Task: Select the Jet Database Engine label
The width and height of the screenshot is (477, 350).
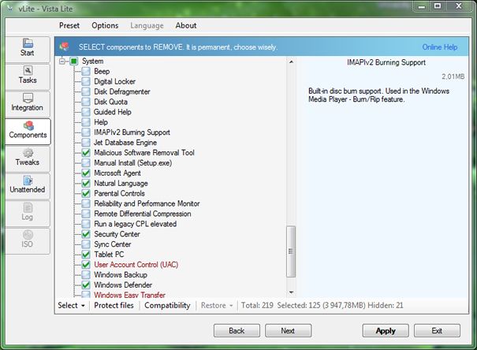Action: pos(125,143)
